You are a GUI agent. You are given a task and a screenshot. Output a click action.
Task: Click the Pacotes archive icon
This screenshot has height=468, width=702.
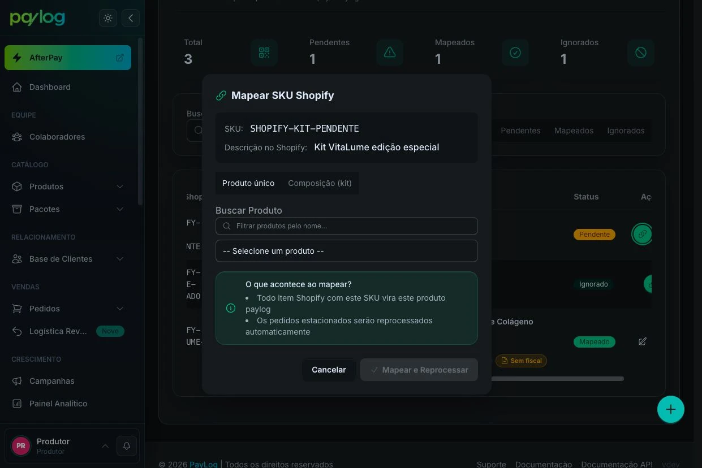pyautogui.click(x=17, y=209)
